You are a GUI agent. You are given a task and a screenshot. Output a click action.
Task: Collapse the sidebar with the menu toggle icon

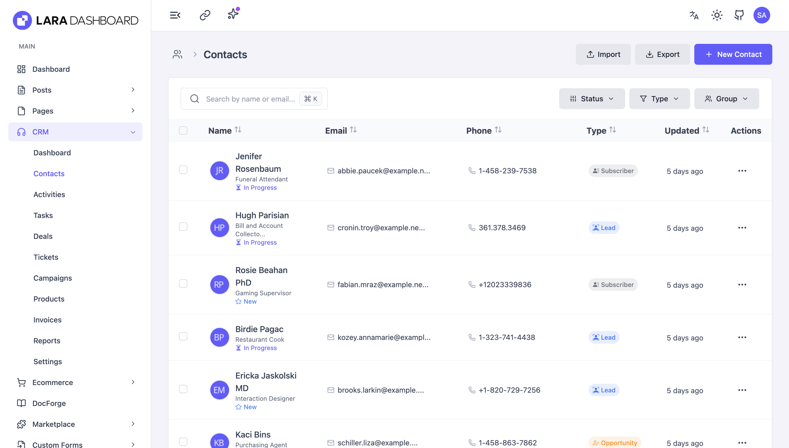click(175, 15)
